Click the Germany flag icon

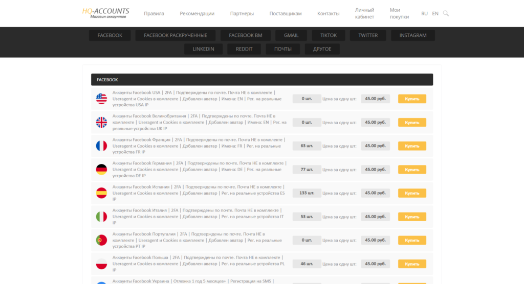click(x=102, y=170)
